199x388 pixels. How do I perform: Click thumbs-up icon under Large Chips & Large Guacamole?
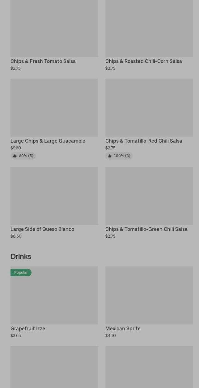click(x=15, y=156)
